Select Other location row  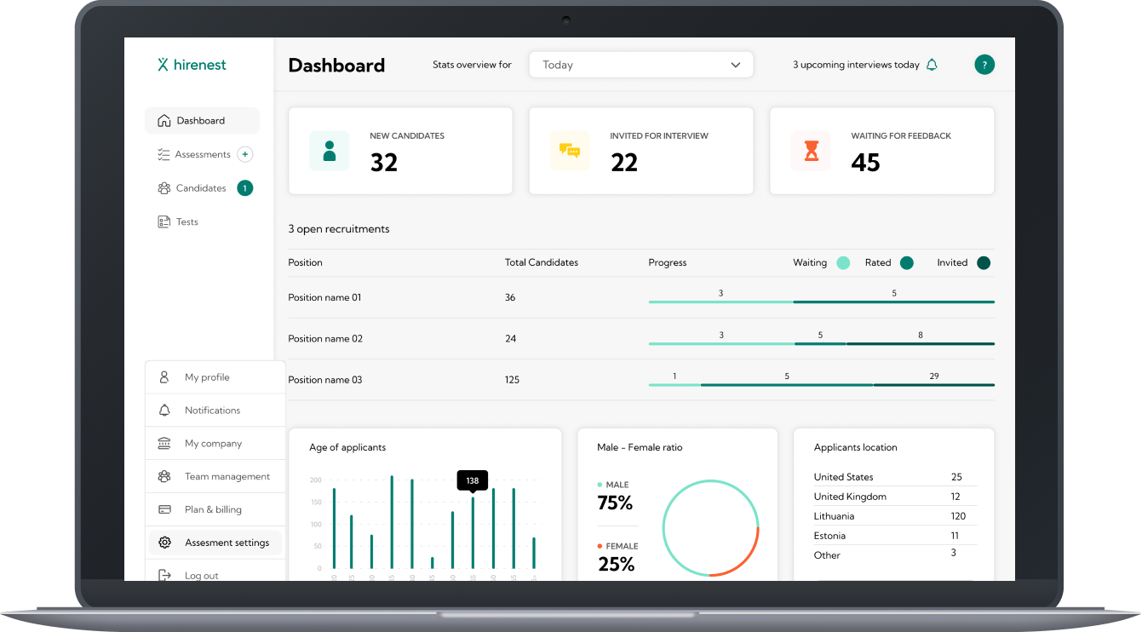[x=894, y=554]
